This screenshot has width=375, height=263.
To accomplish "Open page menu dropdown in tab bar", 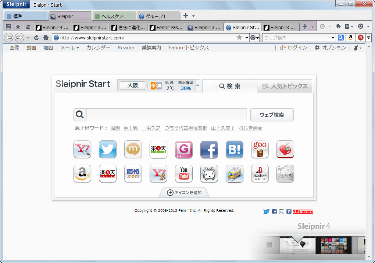I will pos(349,27).
